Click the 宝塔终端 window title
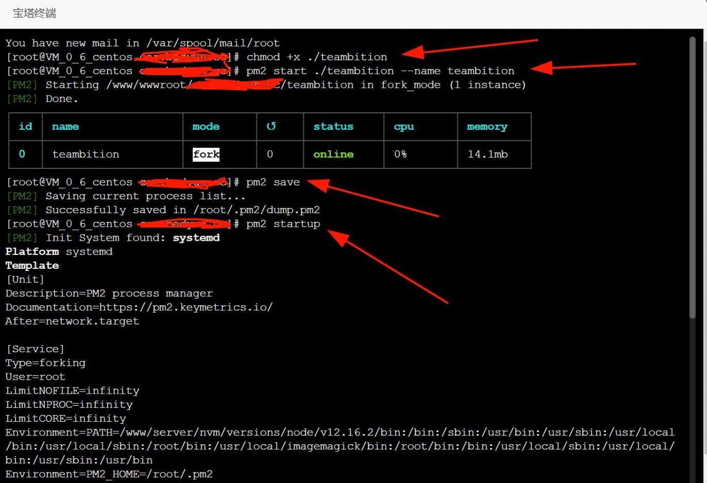707x483 pixels. 34,13
